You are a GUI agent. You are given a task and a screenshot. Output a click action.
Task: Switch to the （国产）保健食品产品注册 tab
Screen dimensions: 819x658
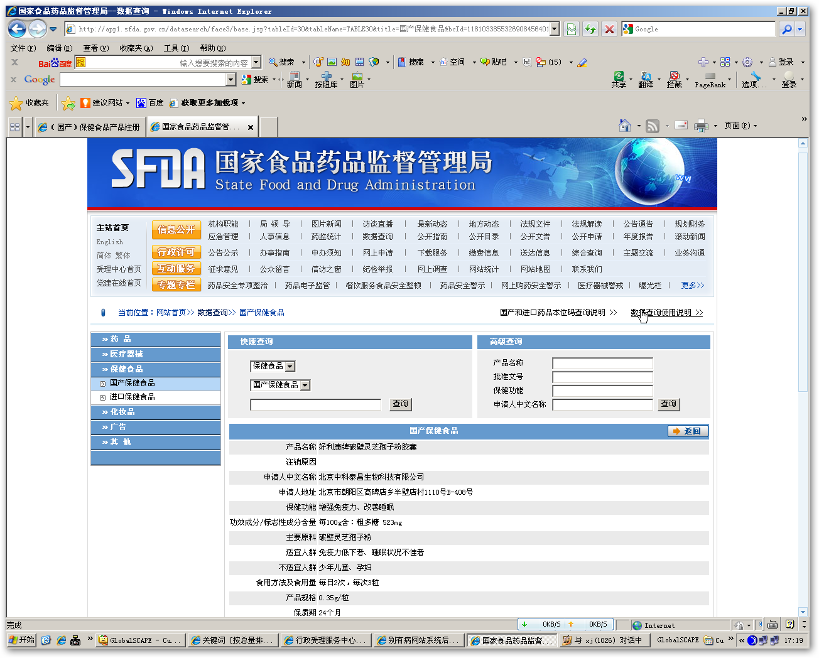[x=91, y=127]
